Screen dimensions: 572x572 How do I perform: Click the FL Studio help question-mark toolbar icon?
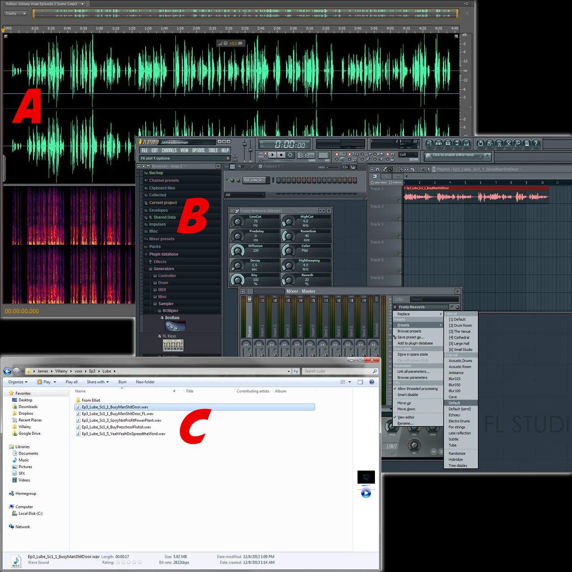point(536,143)
